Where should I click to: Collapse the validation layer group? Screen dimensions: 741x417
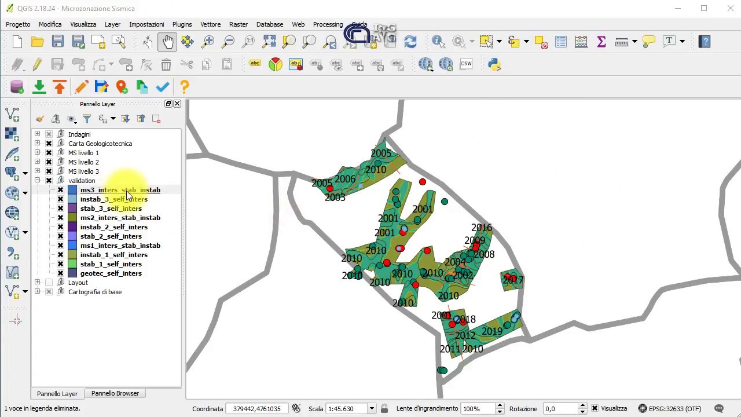(37, 181)
